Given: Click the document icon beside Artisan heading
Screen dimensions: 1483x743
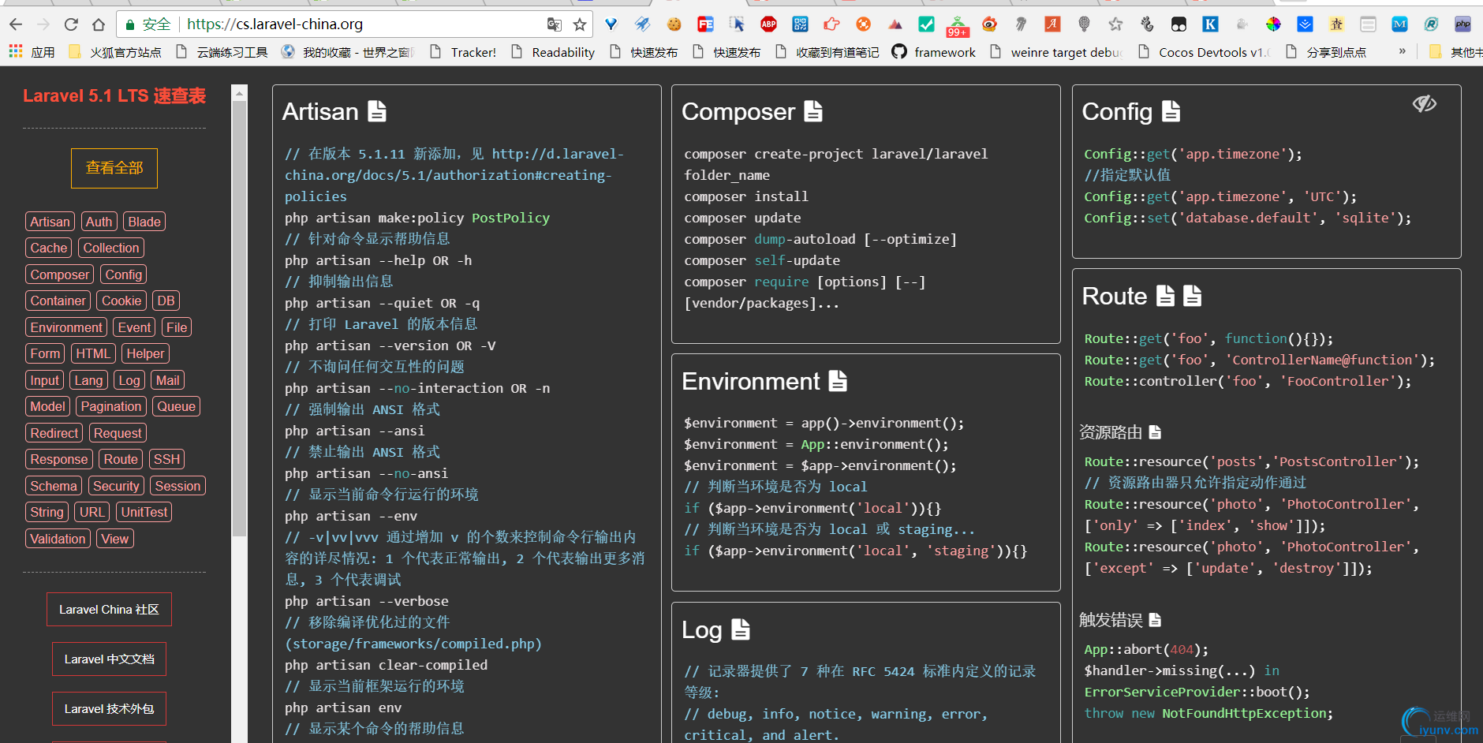Looking at the screenshot, I should pyautogui.click(x=378, y=111).
